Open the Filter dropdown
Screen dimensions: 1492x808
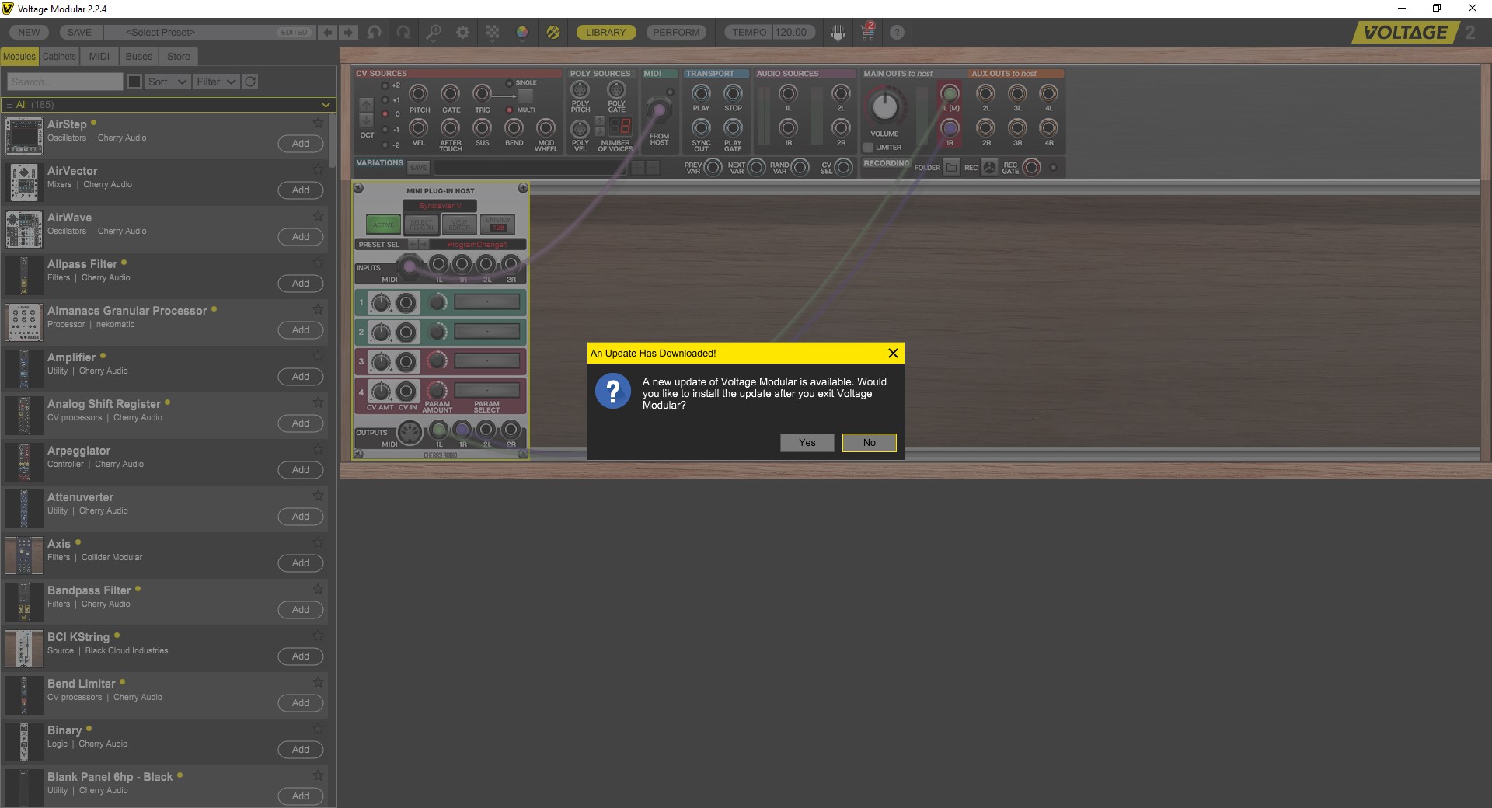pyautogui.click(x=216, y=82)
